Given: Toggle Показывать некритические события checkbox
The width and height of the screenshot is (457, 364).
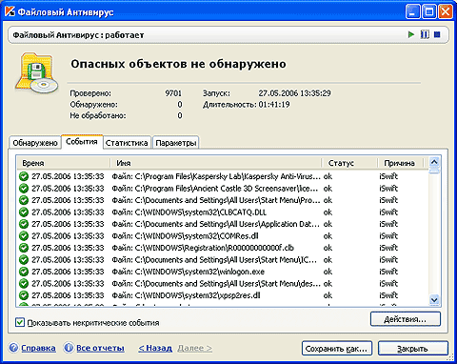Looking at the screenshot, I should point(20,323).
